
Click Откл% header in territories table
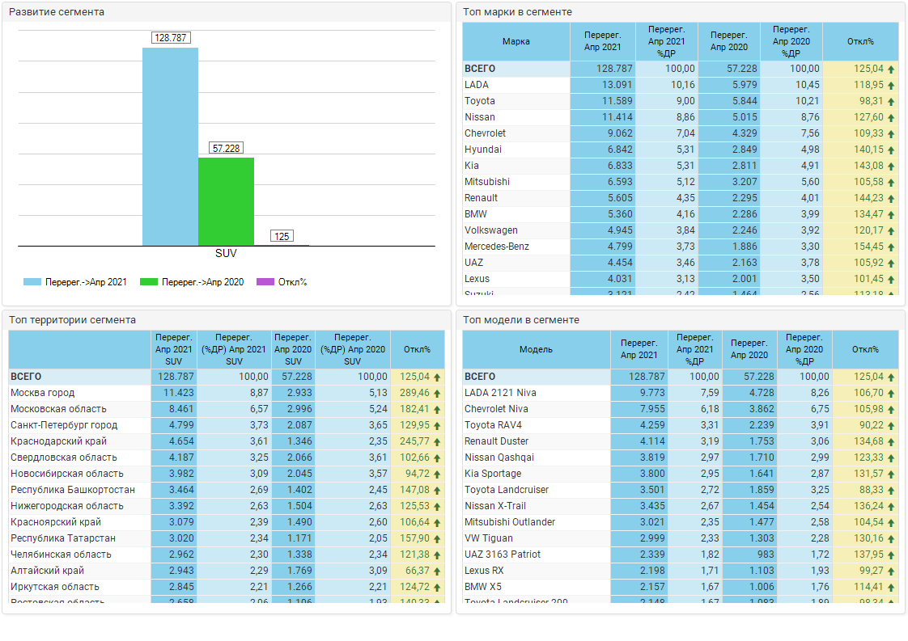click(x=417, y=349)
